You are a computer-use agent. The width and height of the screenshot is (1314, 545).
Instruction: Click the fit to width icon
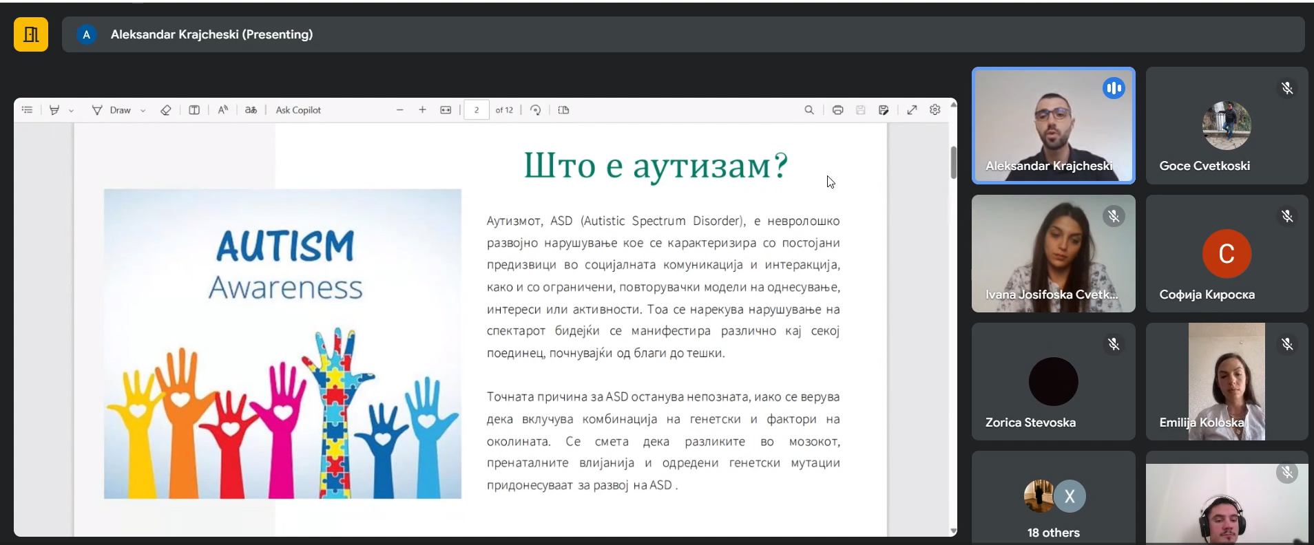(x=446, y=110)
